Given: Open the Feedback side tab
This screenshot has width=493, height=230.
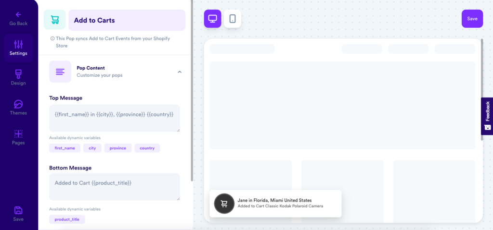Looking at the screenshot, I should [x=487, y=116].
